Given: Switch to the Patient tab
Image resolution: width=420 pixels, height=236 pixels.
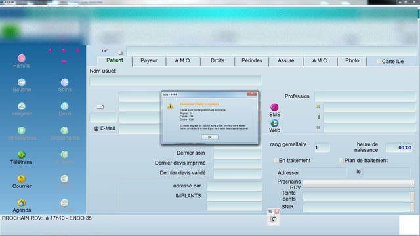Looking at the screenshot, I should [115, 60].
